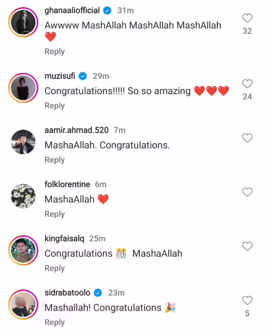Like sidrabatoolo's comment with heart icon
This screenshot has height=336, width=268.
click(x=247, y=301)
